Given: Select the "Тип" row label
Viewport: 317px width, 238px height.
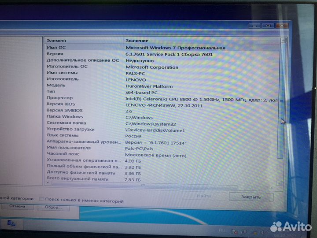Looking at the screenshot, I should coord(51,91).
